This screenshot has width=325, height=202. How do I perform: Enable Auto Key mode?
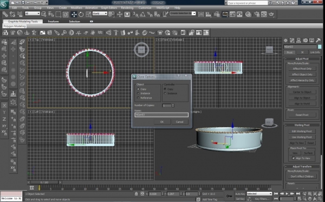click(240, 194)
